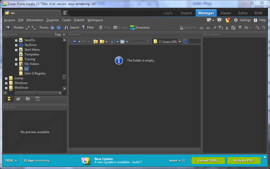
Task: Select the Templates folder in Navigator
Action: pos(32,54)
